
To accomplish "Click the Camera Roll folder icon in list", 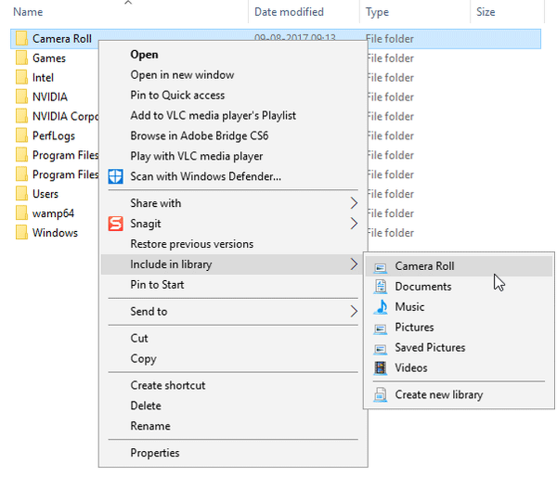I will pyautogui.click(x=21, y=38).
